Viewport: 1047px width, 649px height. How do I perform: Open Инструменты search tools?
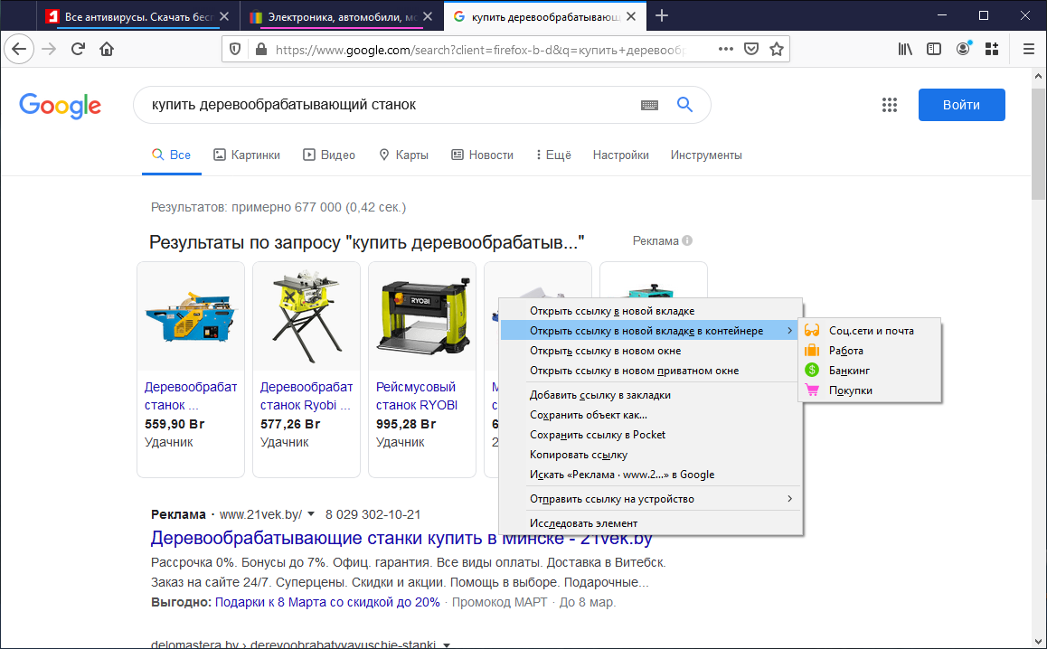(x=706, y=155)
